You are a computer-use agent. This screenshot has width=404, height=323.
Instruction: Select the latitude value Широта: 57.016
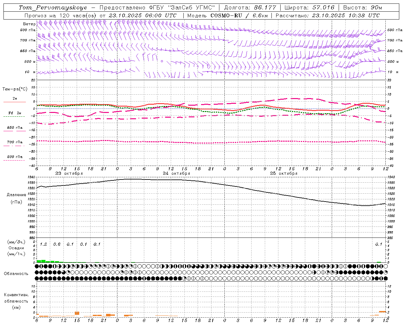point(309,8)
